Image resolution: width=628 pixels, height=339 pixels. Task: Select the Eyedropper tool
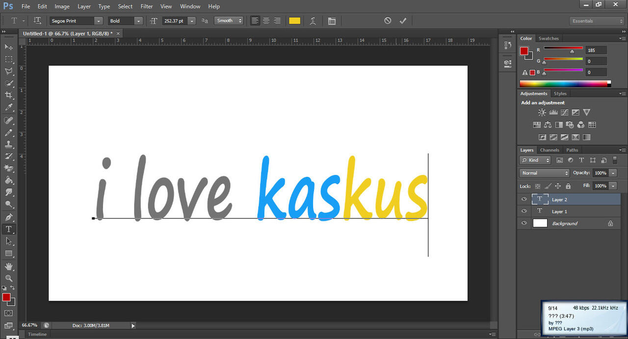(x=9, y=107)
